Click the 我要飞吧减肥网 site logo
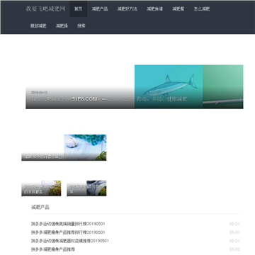255x255 pixels. (45, 9)
